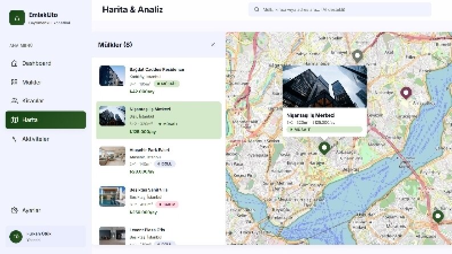
Task: Select the green map pin at bottom-right edge
Action: tap(438, 216)
